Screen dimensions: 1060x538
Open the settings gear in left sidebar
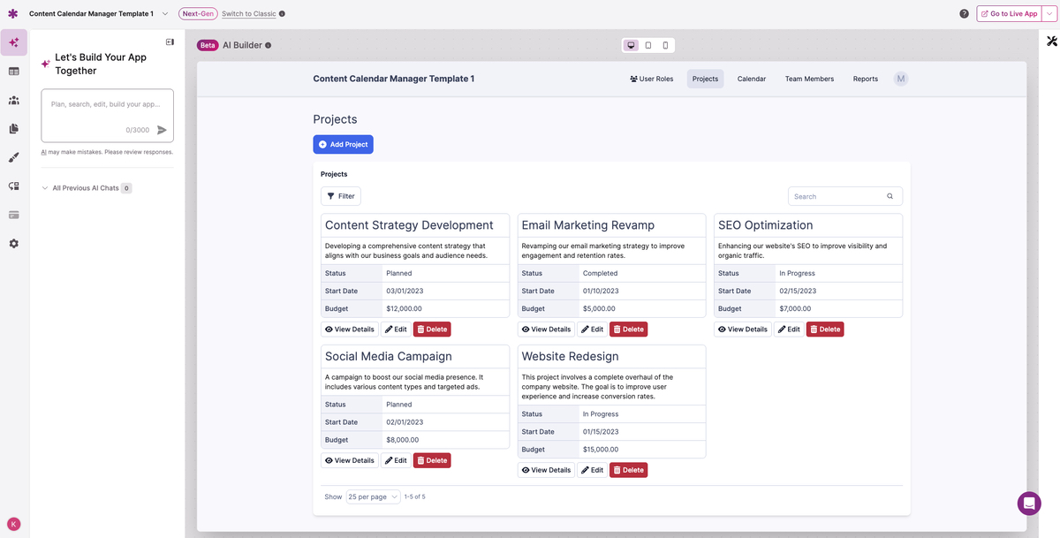click(x=14, y=243)
